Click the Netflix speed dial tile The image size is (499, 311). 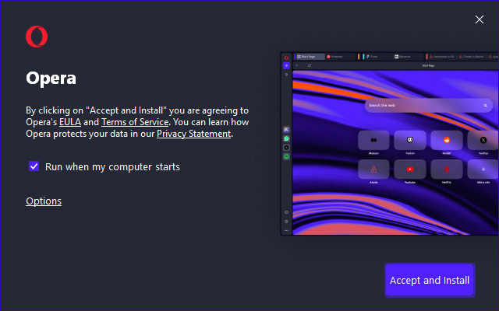pos(447,169)
